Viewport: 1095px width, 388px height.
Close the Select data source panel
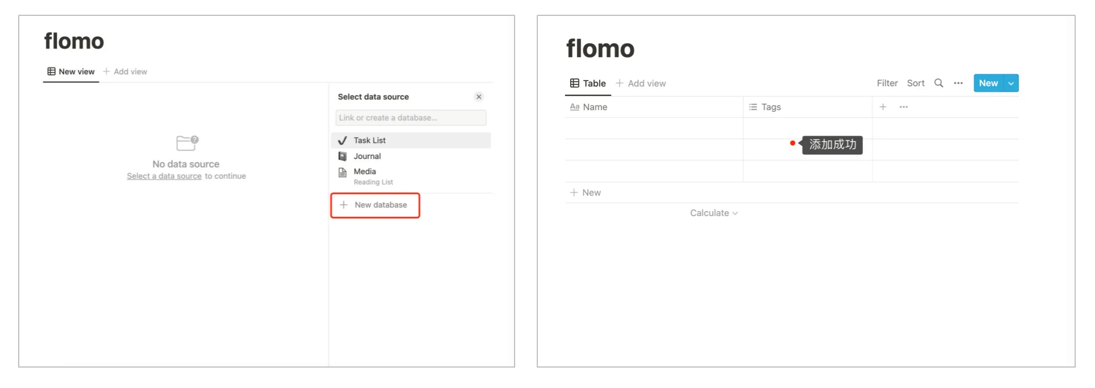click(479, 97)
